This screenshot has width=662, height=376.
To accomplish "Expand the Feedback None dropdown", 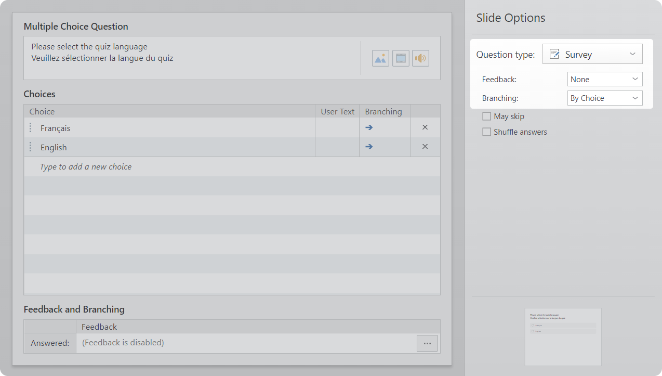I will (604, 80).
